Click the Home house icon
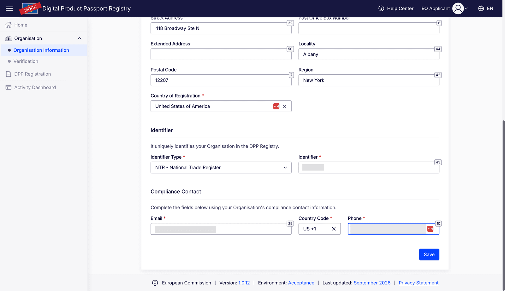Screen dimensions: 505x291 (x=9, y=25)
